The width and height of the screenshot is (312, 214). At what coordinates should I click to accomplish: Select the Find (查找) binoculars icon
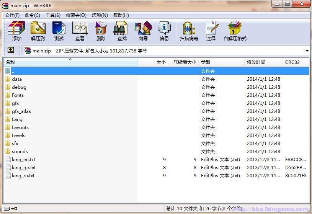coord(122,31)
